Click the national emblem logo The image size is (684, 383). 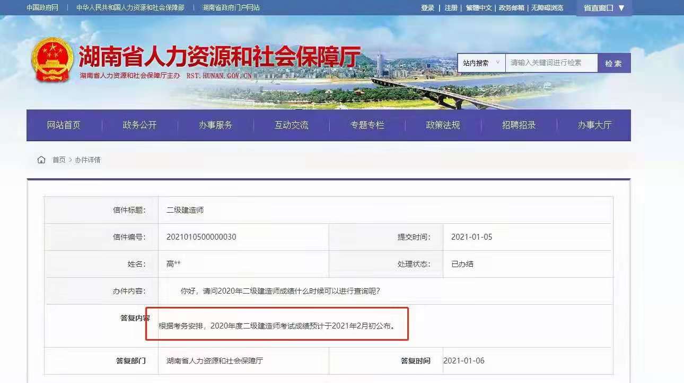click(x=51, y=58)
